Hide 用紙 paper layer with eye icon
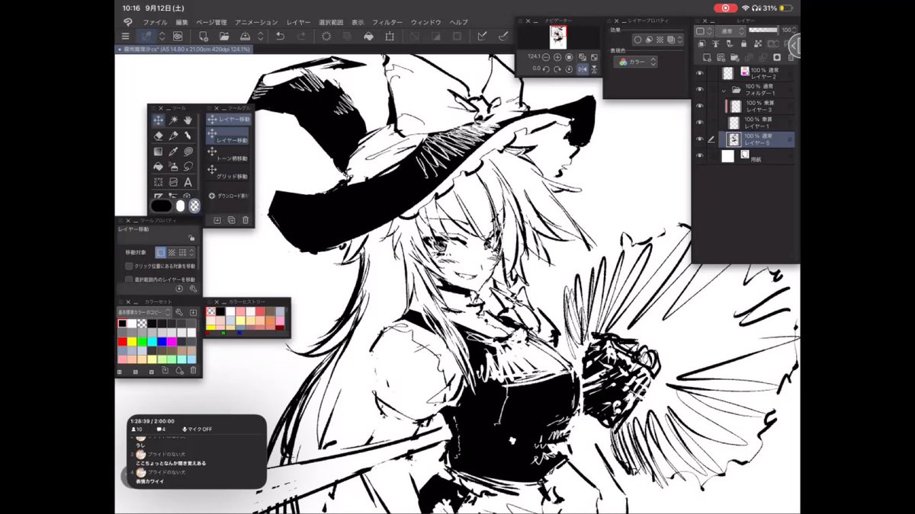Viewport: 915px width, 514px height. [x=700, y=155]
